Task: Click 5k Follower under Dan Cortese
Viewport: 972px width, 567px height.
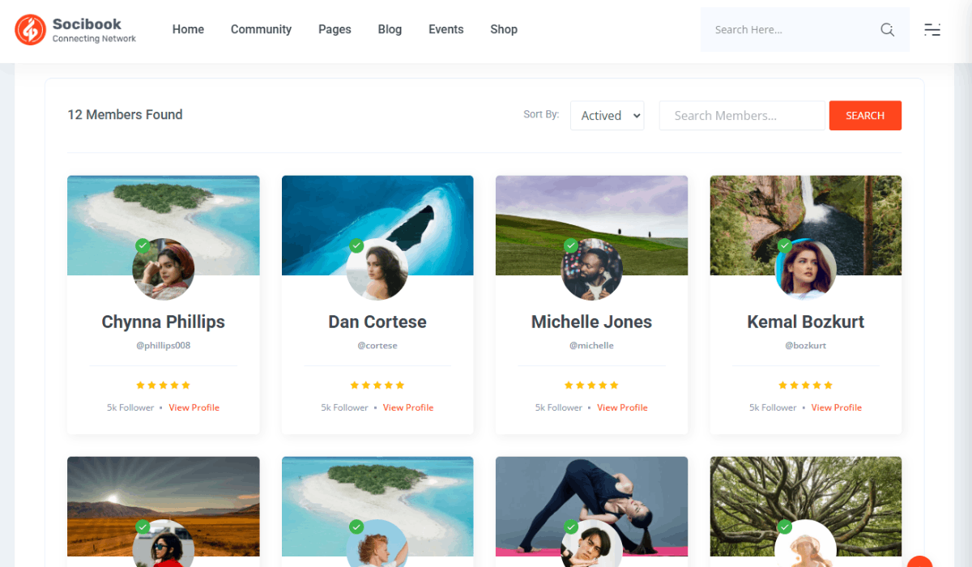Action: [x=344, y=407]
